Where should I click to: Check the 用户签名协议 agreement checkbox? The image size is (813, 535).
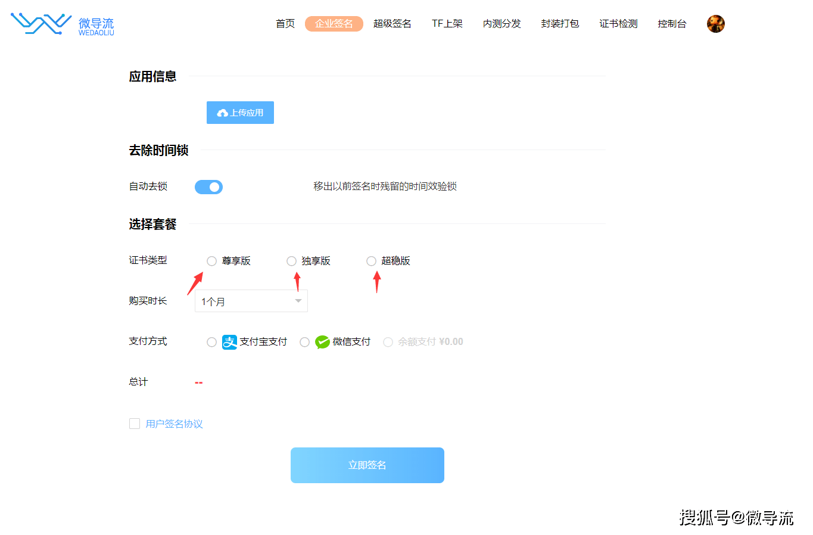point(135,424)
